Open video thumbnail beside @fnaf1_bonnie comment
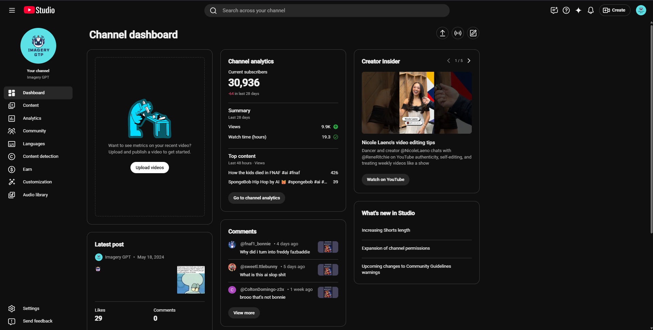 [x=328, y=247]
